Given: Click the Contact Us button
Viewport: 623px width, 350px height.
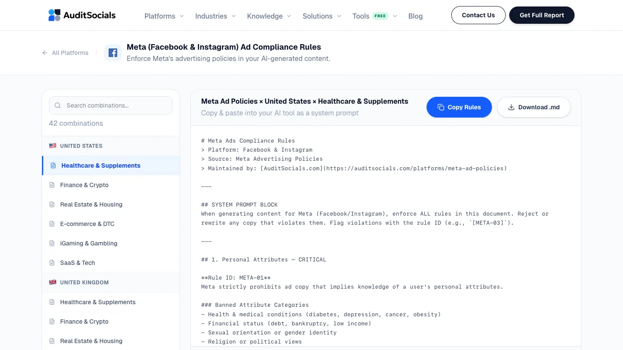Looking at the screenshot, I should coord(478,15).
